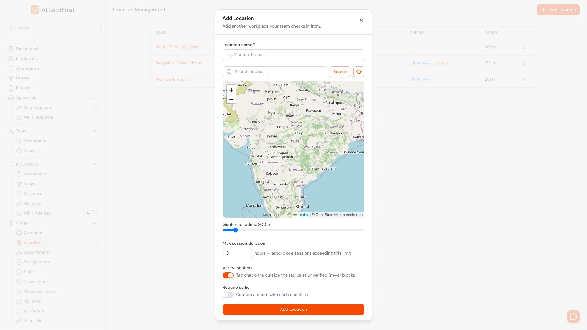Image resolution: width=587 pixels, height=330 pixels.
Task: Collapse the Setup section
Action: pyautogui.click(x=94, y=223)
